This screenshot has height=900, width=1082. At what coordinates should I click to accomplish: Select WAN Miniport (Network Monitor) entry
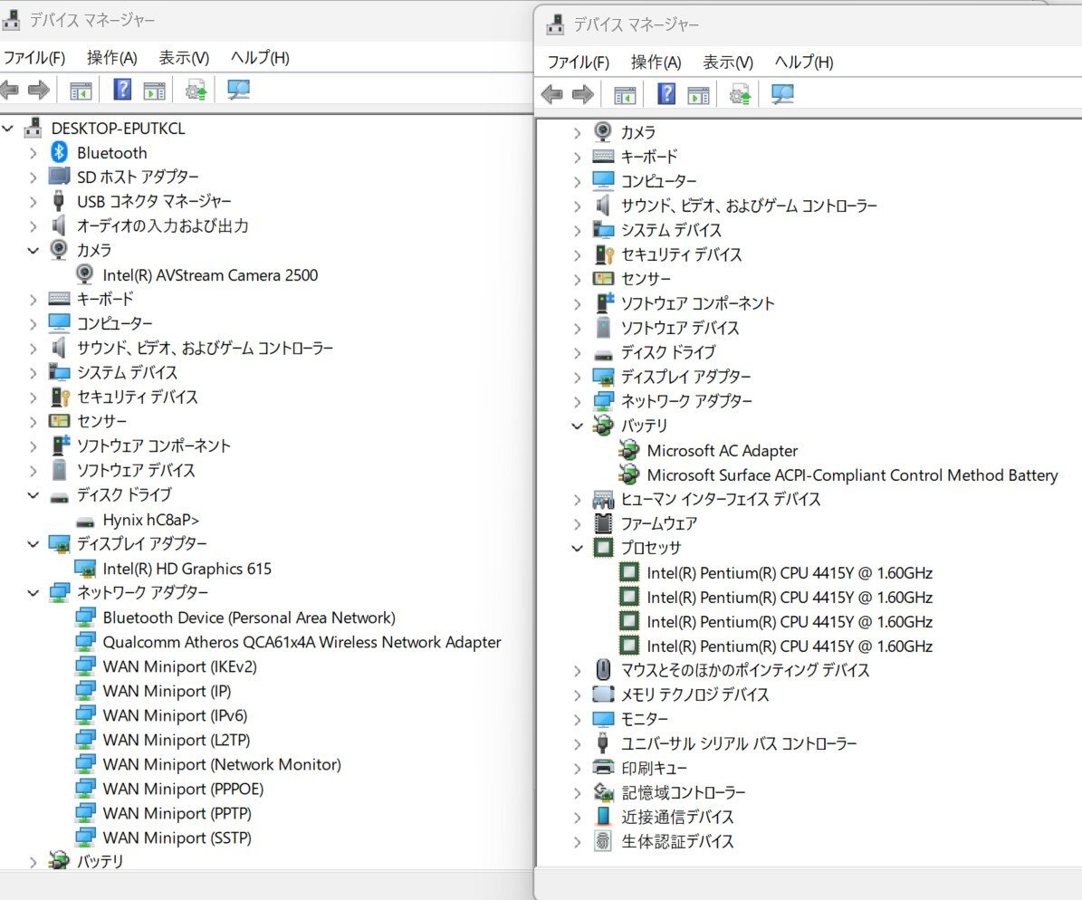coord(222,764)
